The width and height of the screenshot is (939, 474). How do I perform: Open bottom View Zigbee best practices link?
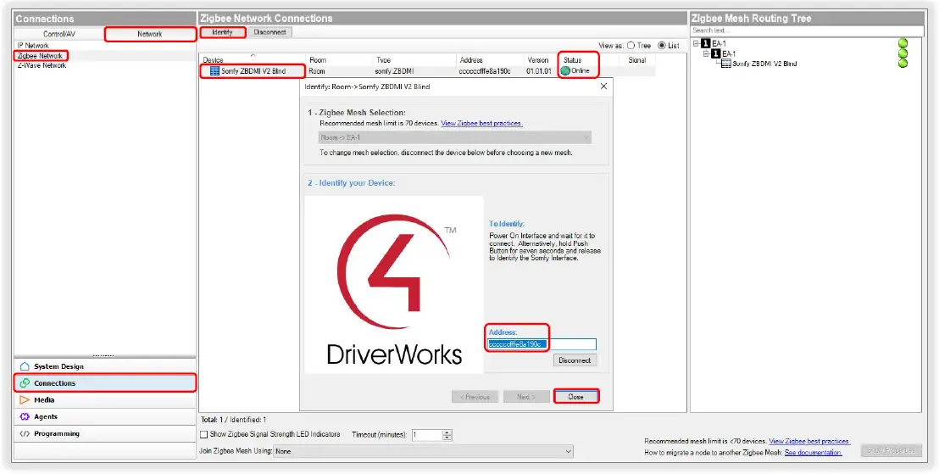click(x=809, y=441)
